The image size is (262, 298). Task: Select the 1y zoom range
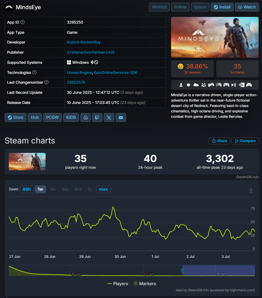click(90, 189)
